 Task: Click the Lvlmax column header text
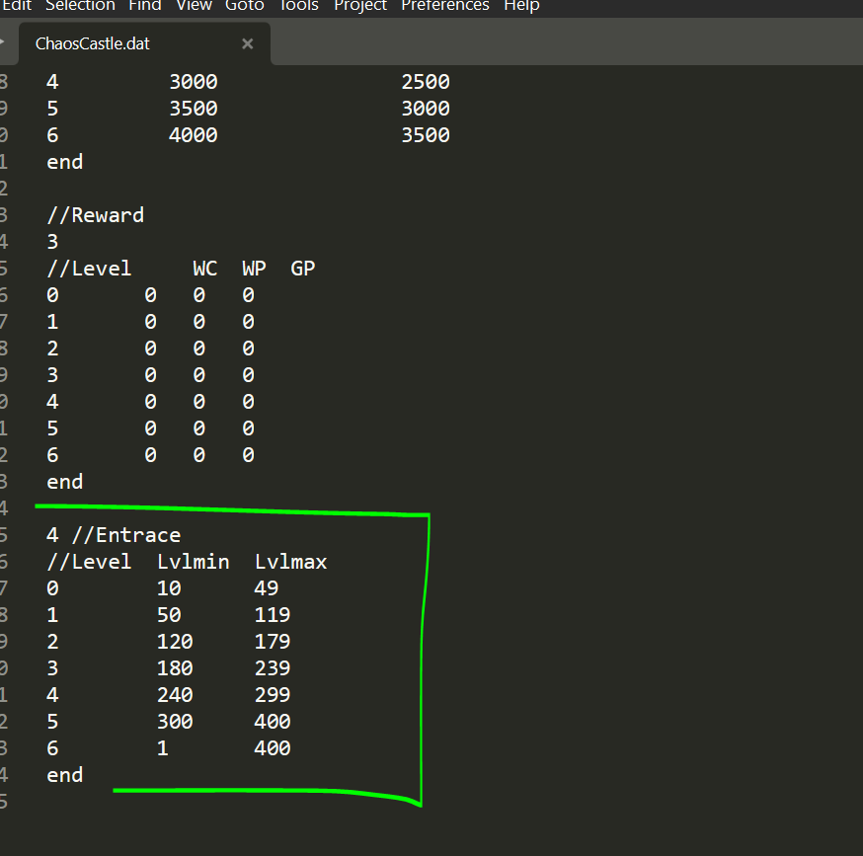(290, 562)
